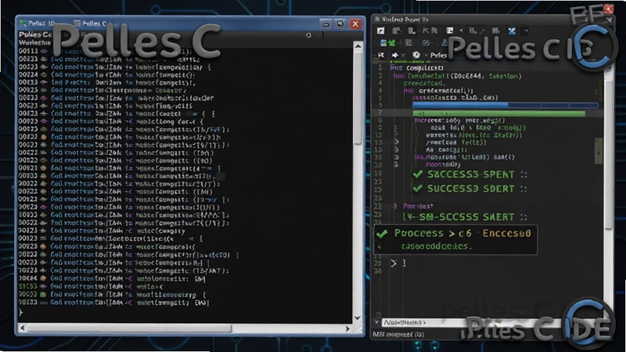Select the first 'Pelles ID' tab in left window
Image resolution: width=626 pixels, height=352 pixels.
point(38,23)
